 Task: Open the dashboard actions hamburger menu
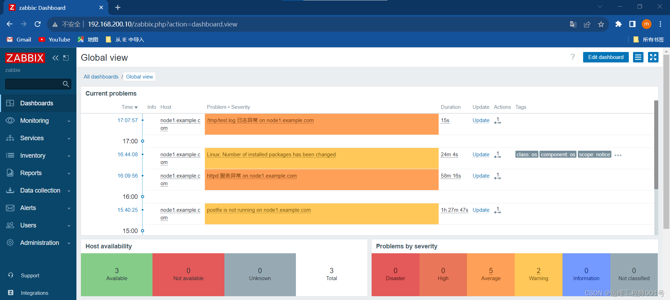click(638, 57)
